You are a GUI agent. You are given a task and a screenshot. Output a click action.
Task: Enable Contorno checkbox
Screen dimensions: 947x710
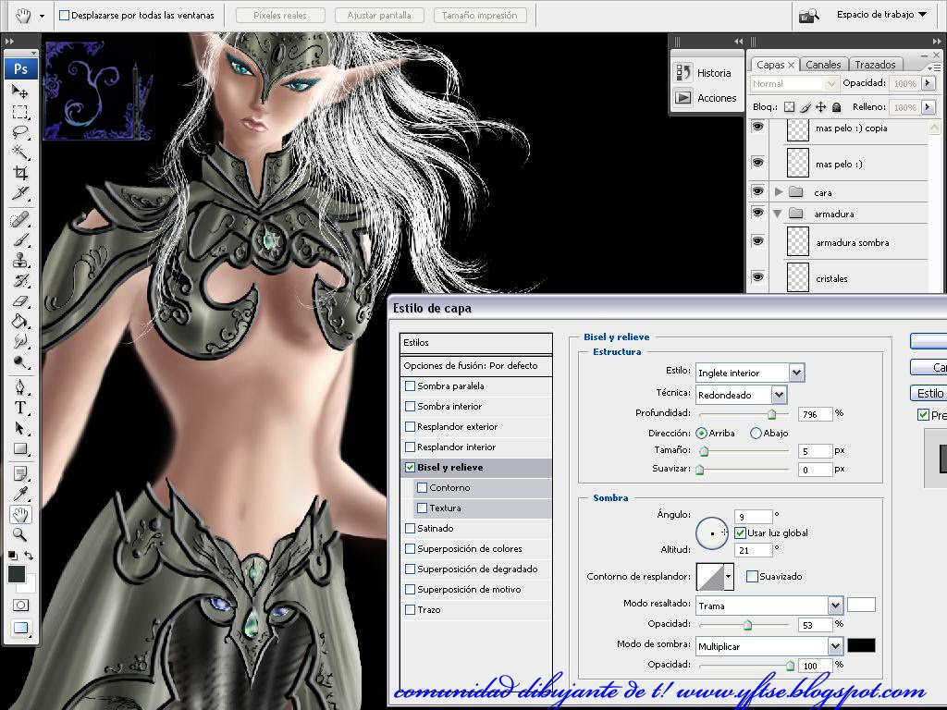point(422,488)
